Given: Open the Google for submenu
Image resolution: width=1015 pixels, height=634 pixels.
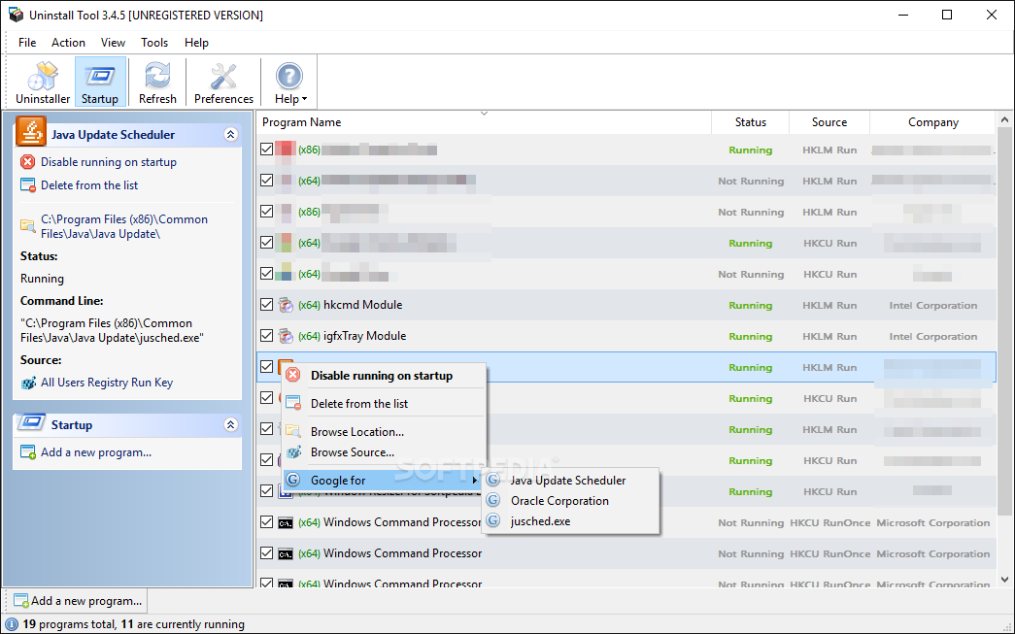Looking at the screenshot, I should [x=384, y=480].
